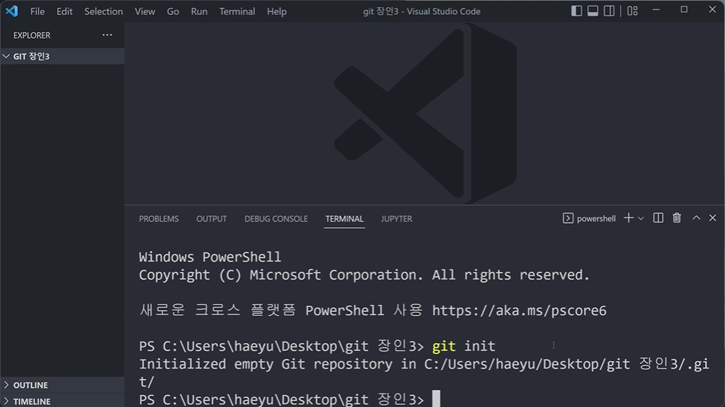This screenshot has width=725, height=407.
Task: Expand the TIMELINE section
Action: click(62, 401)
